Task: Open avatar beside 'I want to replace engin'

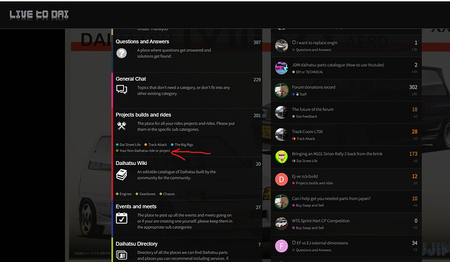Action: [x=281, y=45]
